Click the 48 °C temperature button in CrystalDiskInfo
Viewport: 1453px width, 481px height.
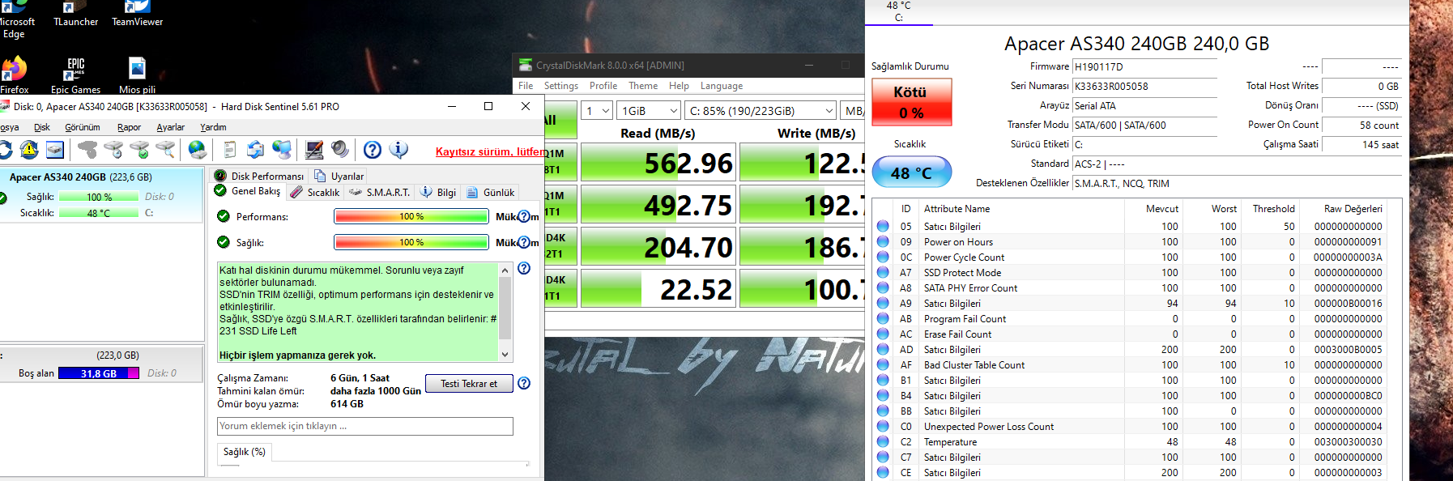click(x=911, y=172)
